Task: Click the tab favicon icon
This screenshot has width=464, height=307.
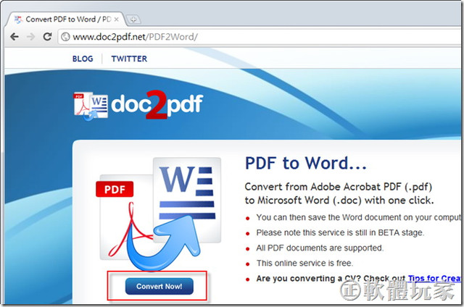Action: click(x=18, y=20)
